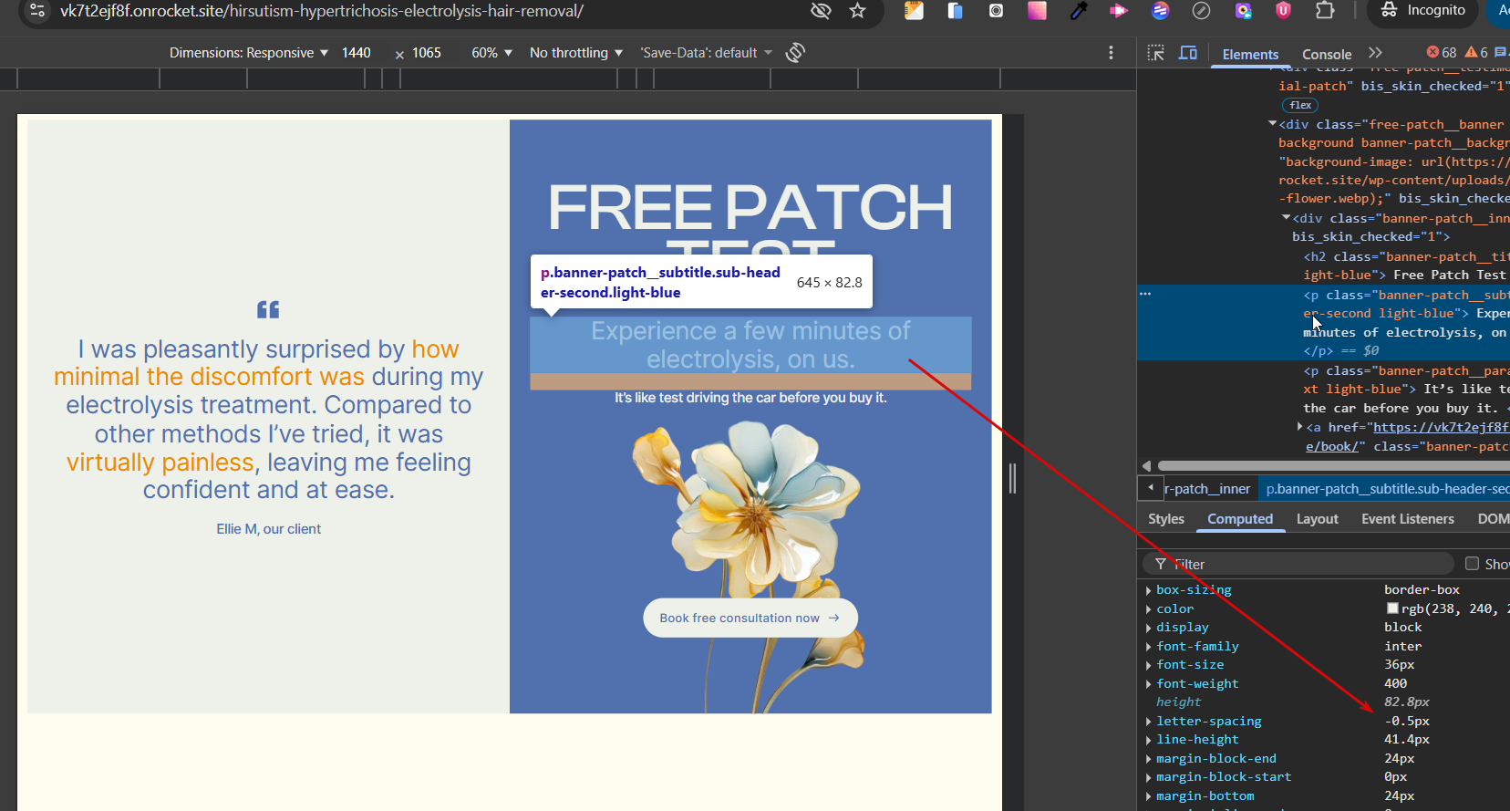Viewport: 1510px width, 811px height.
Task: Switch to the Console tab
Action: pyautogui.click(x=1326, y=55)
